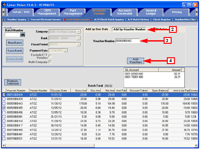
Task: Click the Epicor Vision app icon
Action: (4, 5)
